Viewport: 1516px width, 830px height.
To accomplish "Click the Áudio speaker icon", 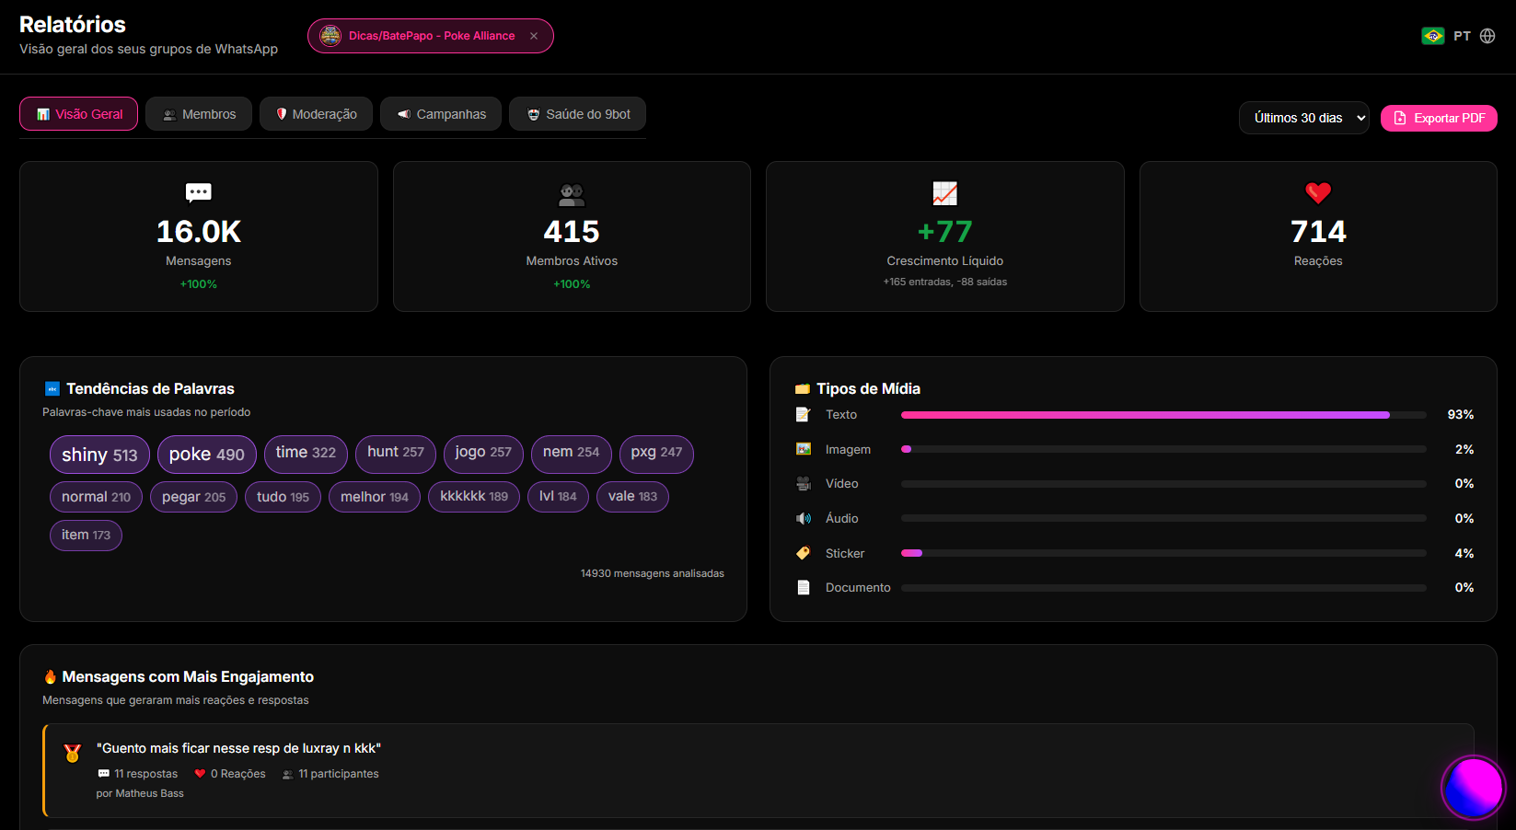I will 804,518.
